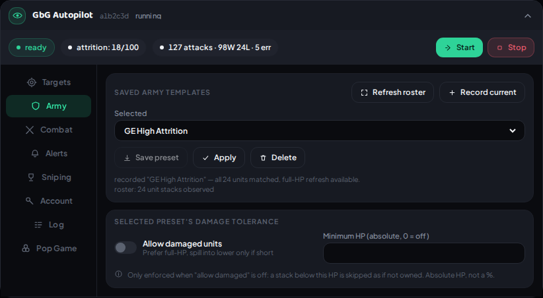Click the Alerts bell icon

click(x=35, y=154)
